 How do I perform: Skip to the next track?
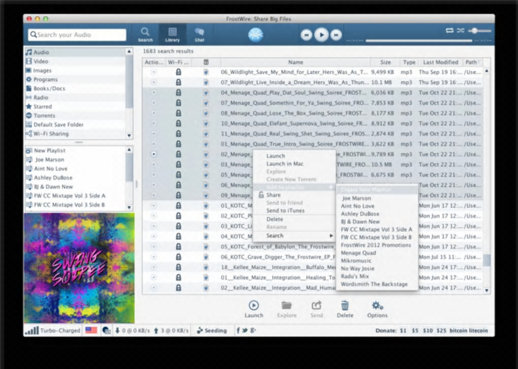336,35
